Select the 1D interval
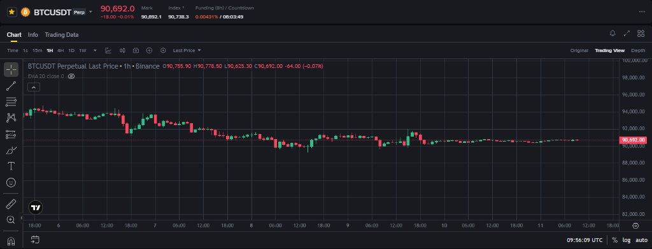652x249 pixels. [71, 51]
